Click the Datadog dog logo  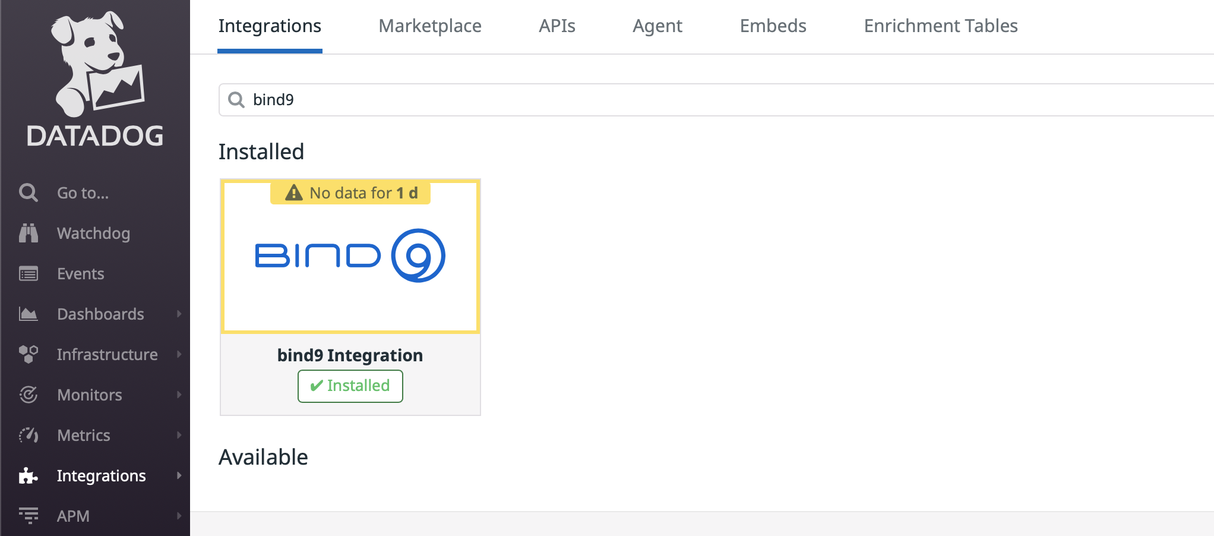97,64
